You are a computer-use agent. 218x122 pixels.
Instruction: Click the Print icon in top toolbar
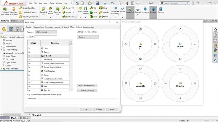(x=105, y=3)
